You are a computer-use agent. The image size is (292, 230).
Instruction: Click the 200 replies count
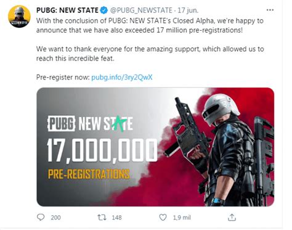pyautogui.click(x=55, y=218)
